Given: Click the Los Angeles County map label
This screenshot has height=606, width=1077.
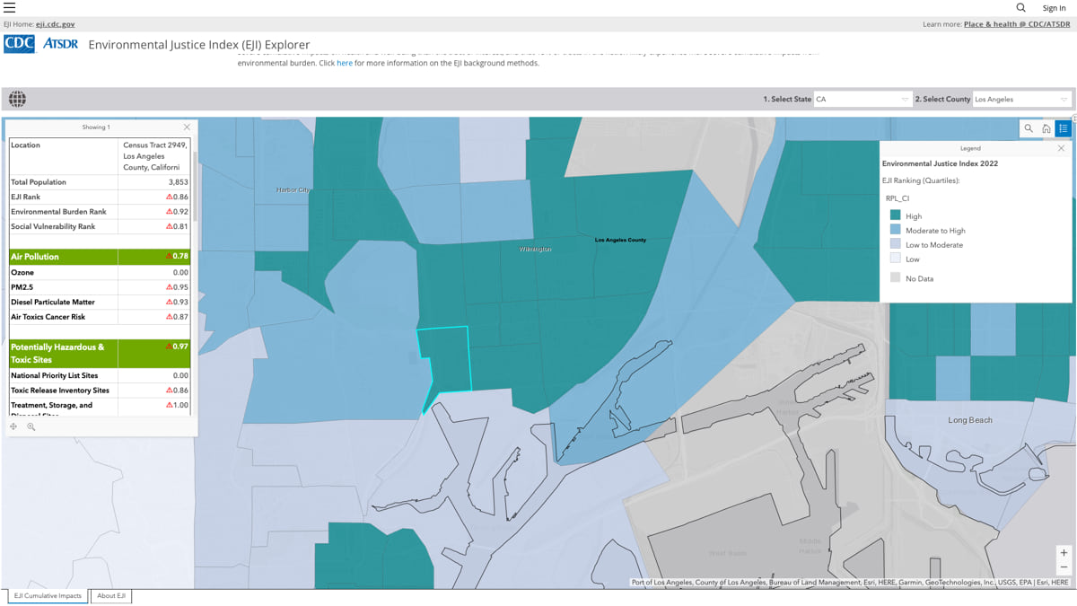Looking at the screenshot, I should [620, 240].
